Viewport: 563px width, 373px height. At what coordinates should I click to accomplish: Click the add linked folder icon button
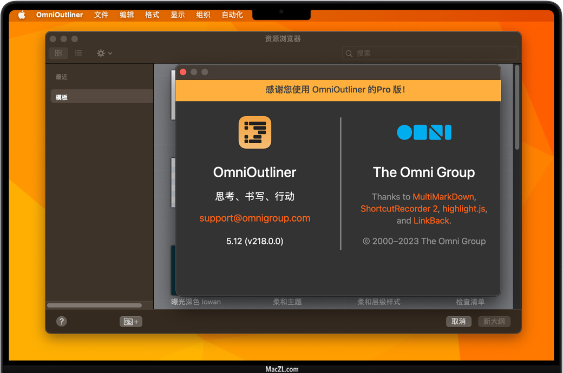coord(130,321)
